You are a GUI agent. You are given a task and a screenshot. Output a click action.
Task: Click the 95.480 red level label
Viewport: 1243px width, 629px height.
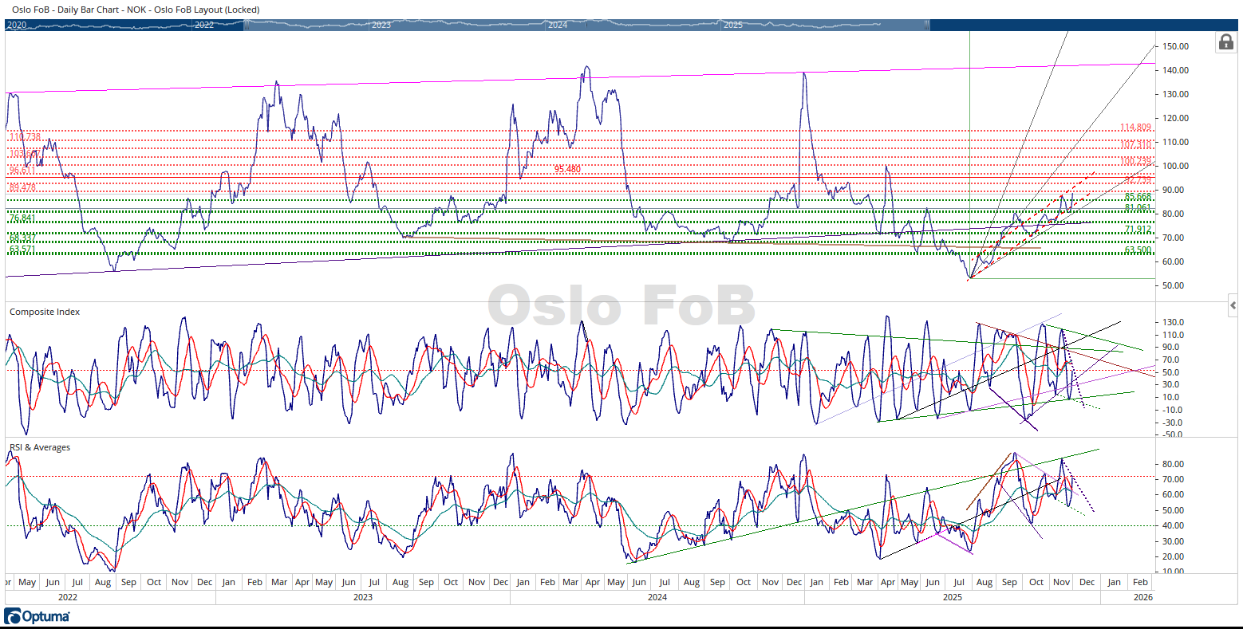pos(567,169)
